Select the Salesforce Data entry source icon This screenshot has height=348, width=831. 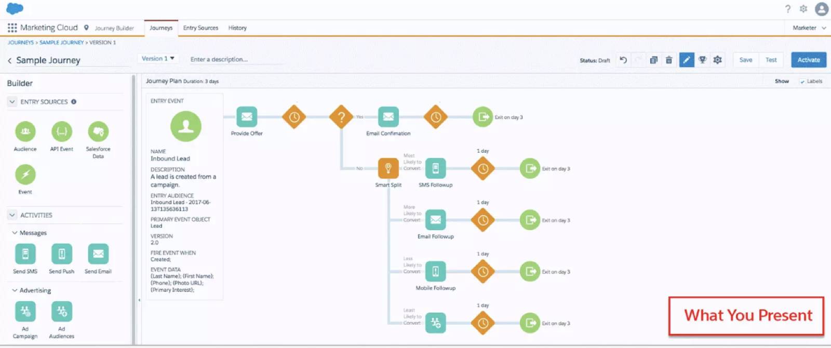(x=98, y=131)
